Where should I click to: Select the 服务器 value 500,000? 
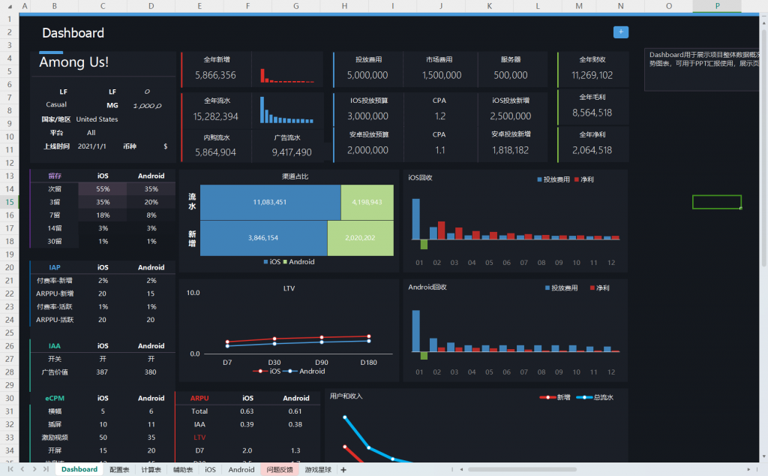pyautogui.click(x=510, y=75)
